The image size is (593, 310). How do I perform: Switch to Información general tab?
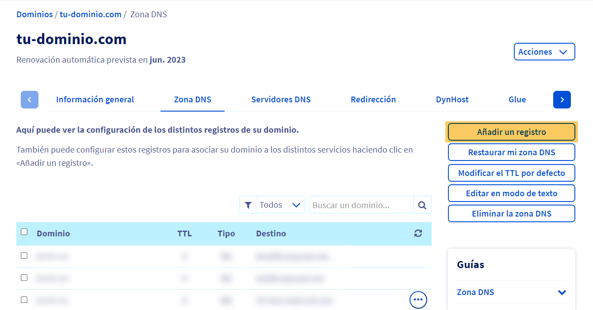point(95,100)
